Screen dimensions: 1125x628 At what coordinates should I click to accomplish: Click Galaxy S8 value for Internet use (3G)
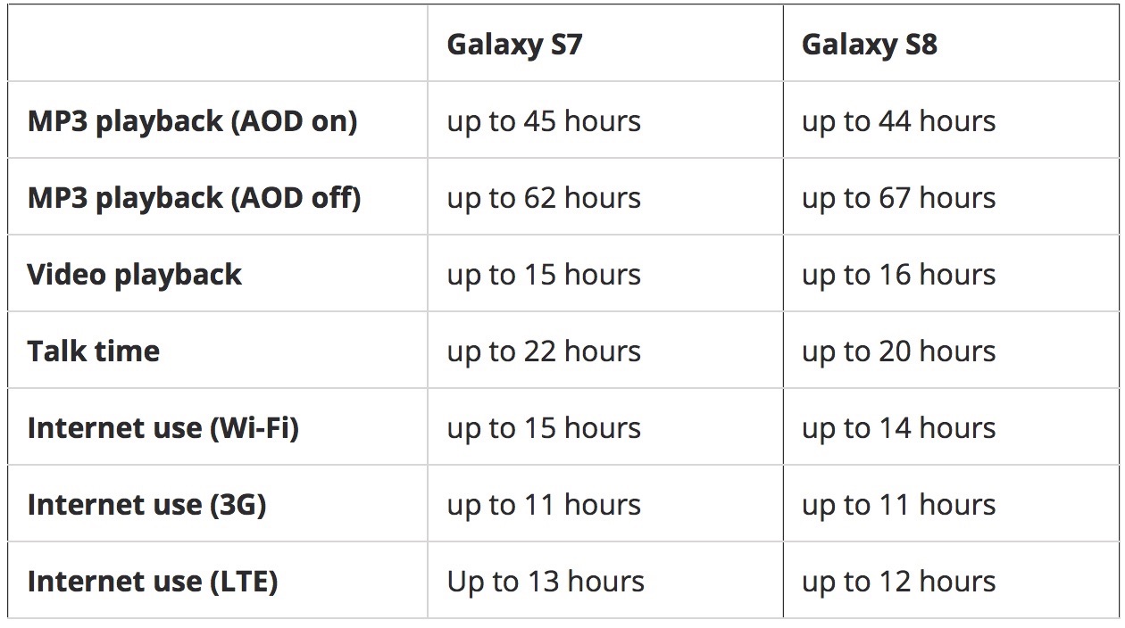tap(898, 505)
